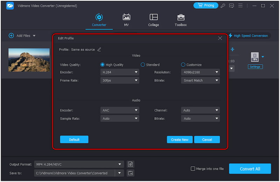The width and height of the screenshot is (280, 182).
Task: Choose the Customize video quality option
Action: (x=183, y=65)
